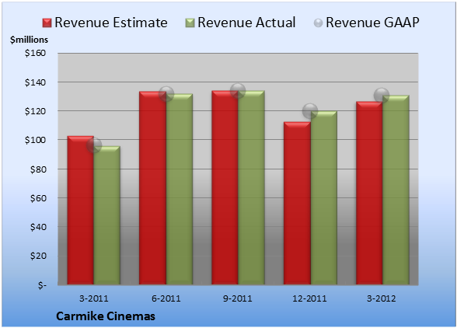457x328 pixels.
Task: Click the '3-2012' x-axis label
Action: (x=382, y=298)
